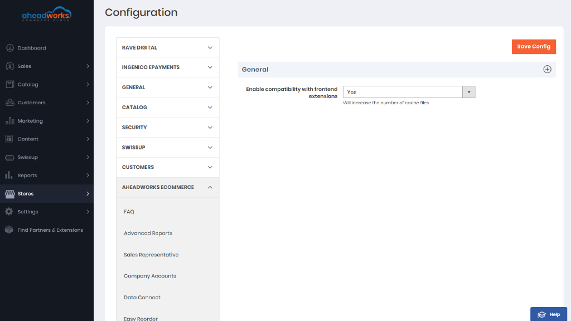
Task: Open the Content menu
Action: [47, 139]
